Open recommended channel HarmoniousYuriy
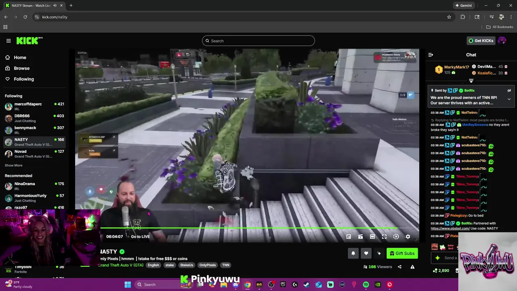517x291 pixels. 34,198
